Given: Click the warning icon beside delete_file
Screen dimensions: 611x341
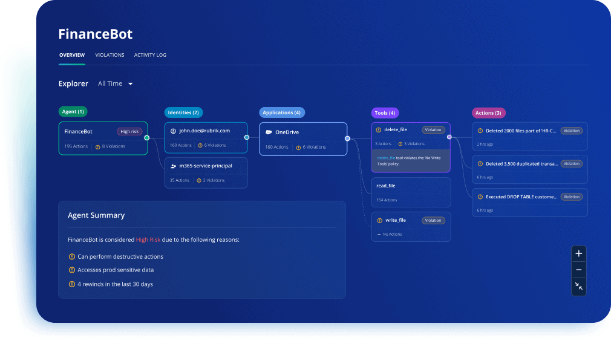Looking at the screenshot, I should point(379,130).
